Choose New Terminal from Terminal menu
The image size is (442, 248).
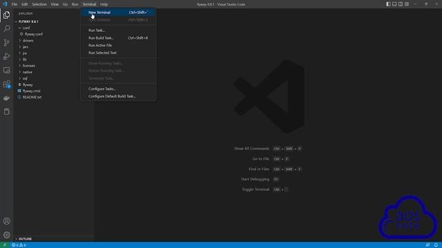(118, 12)
